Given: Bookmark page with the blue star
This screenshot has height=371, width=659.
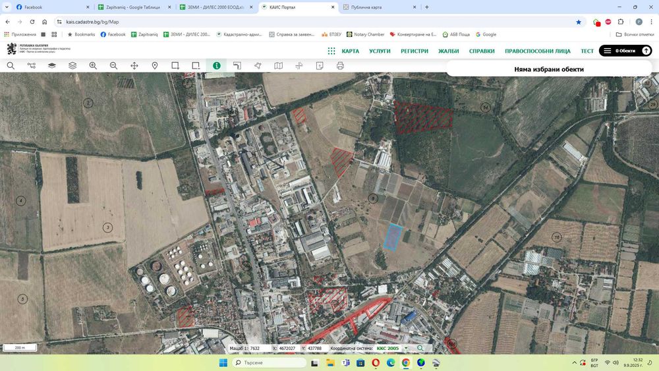Looking at the screenshot, I should [579, 22].
